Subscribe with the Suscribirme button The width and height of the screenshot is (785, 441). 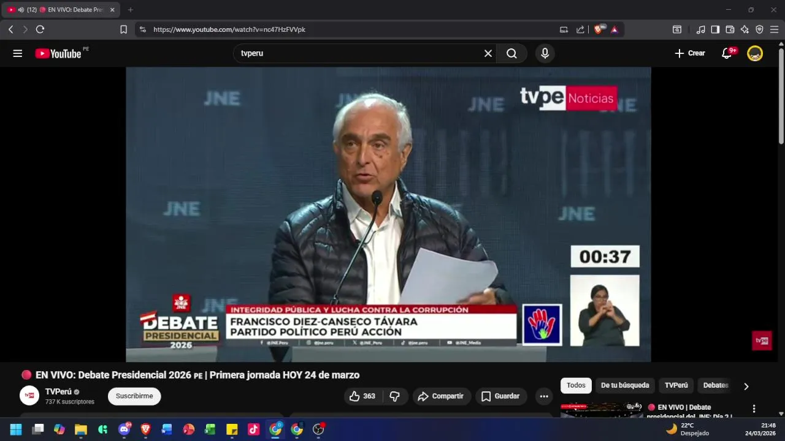[134, 396]
